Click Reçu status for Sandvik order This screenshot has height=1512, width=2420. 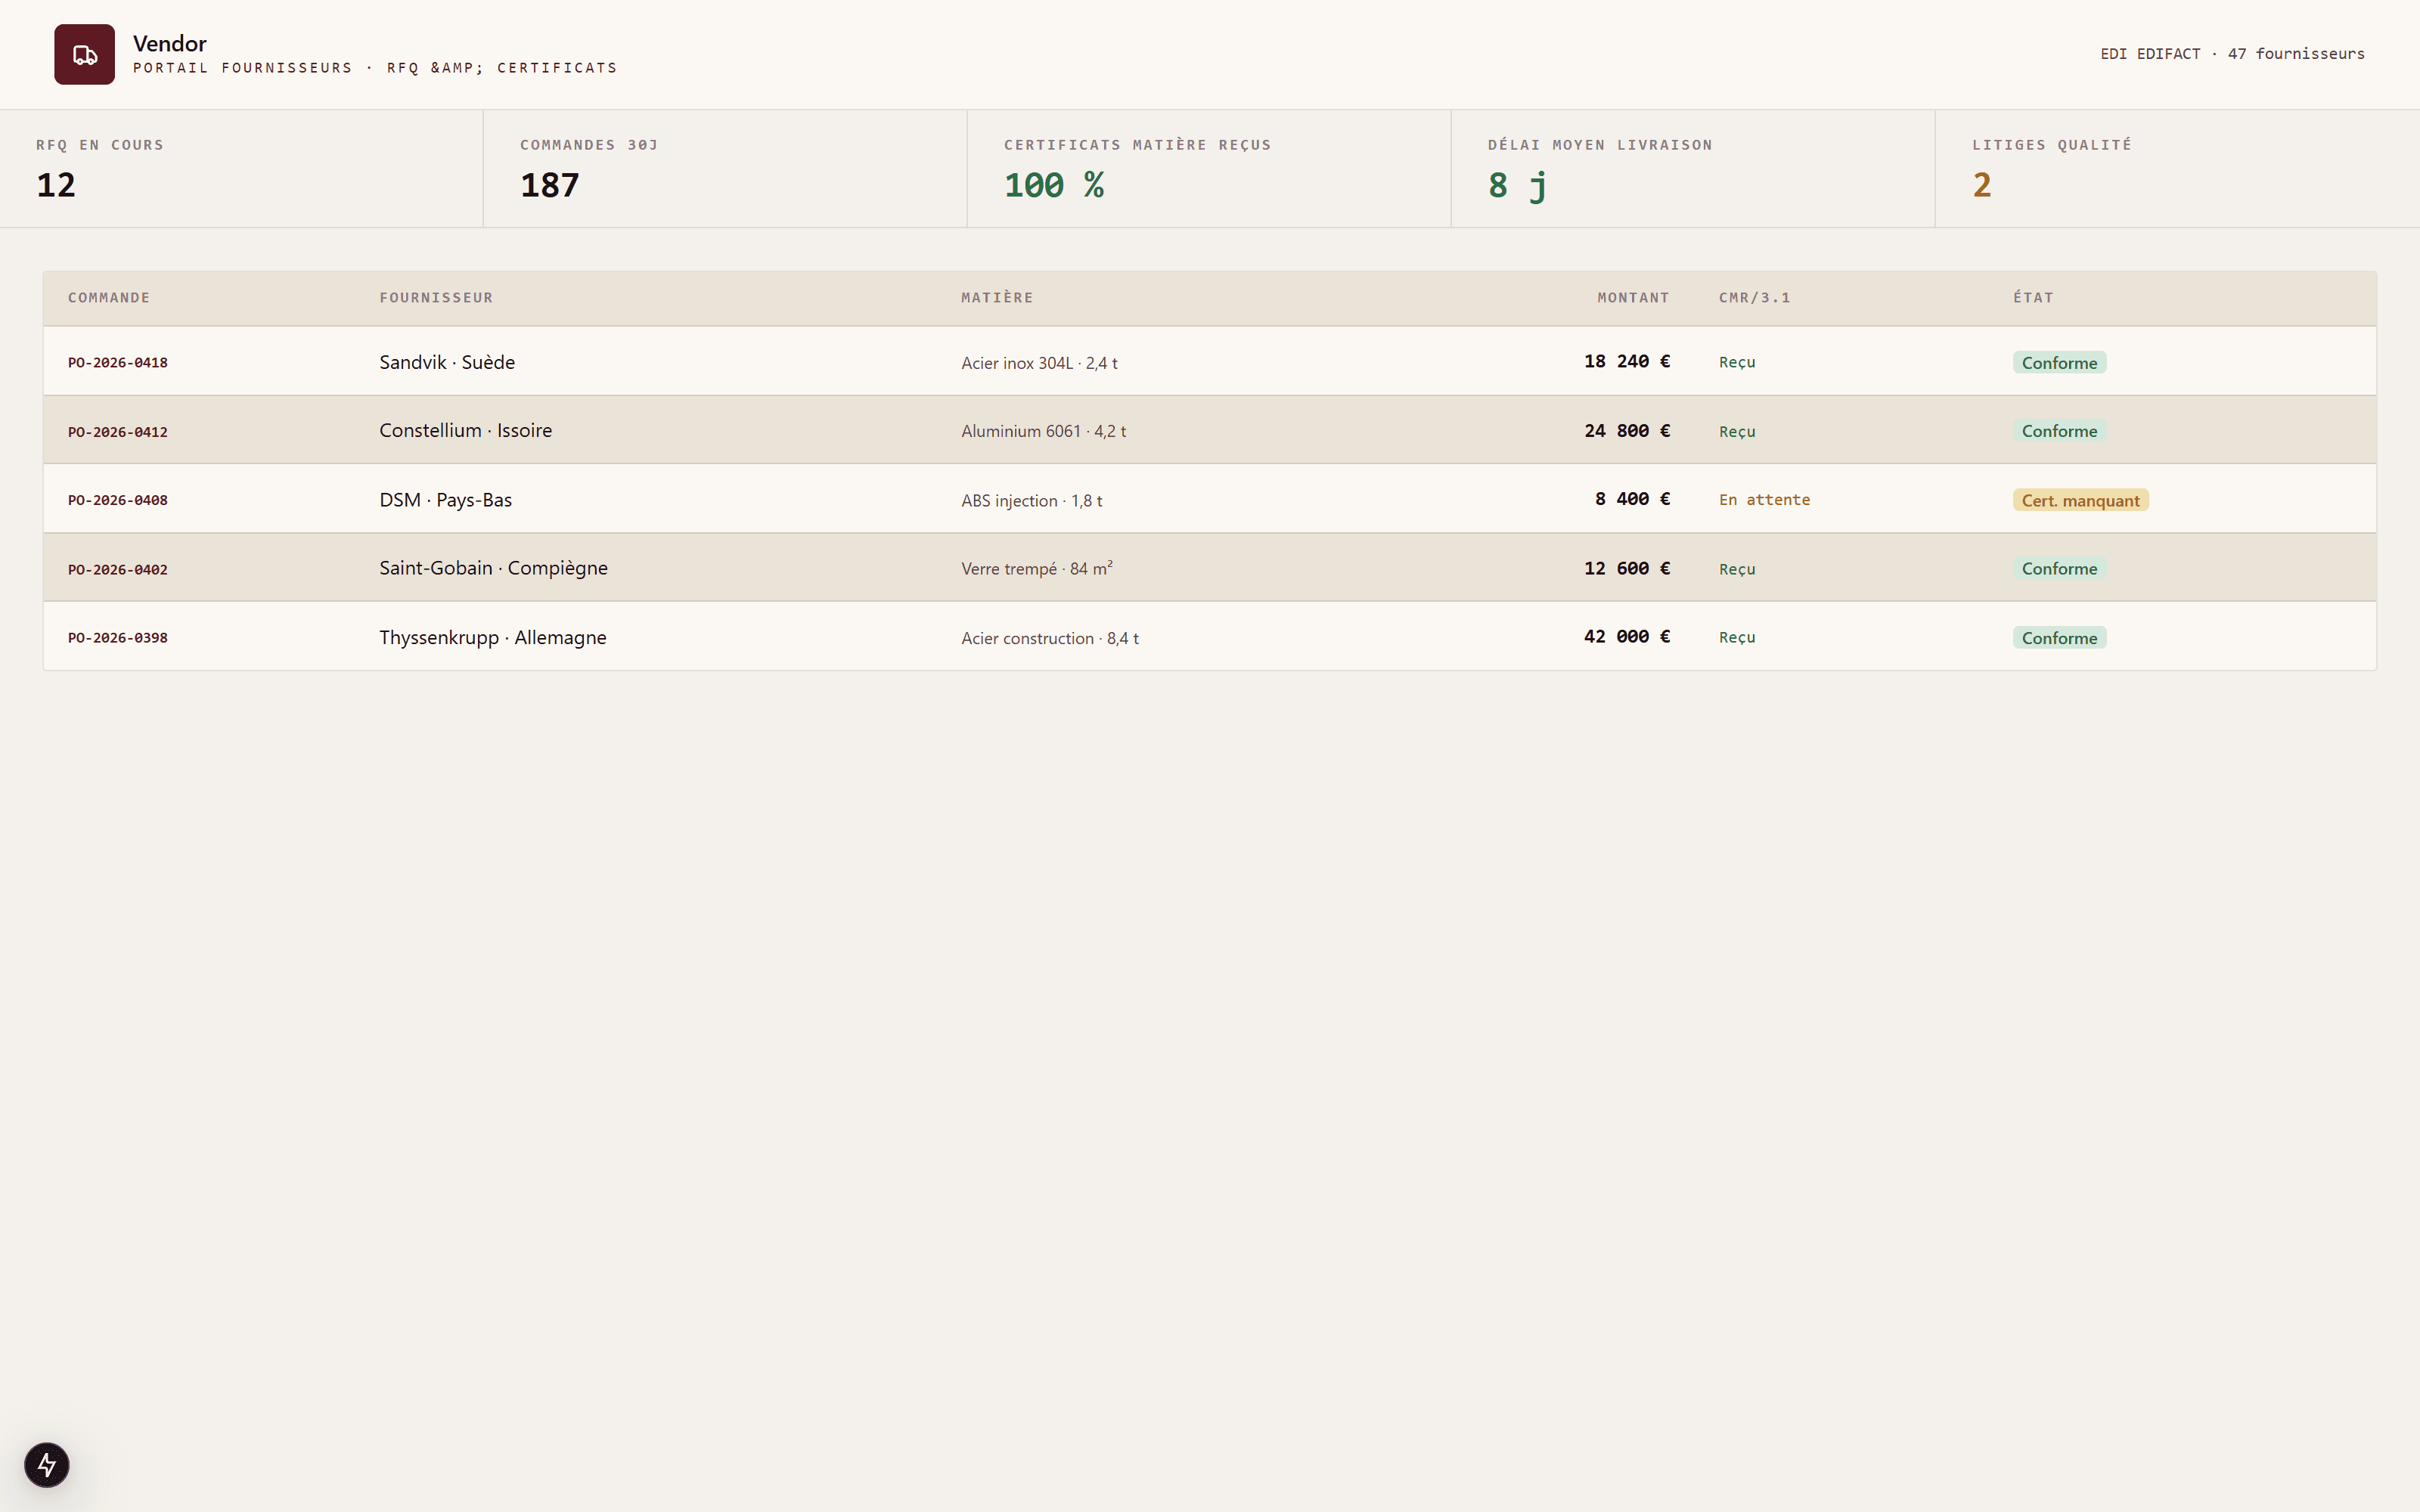click(x=1737, y=362)
